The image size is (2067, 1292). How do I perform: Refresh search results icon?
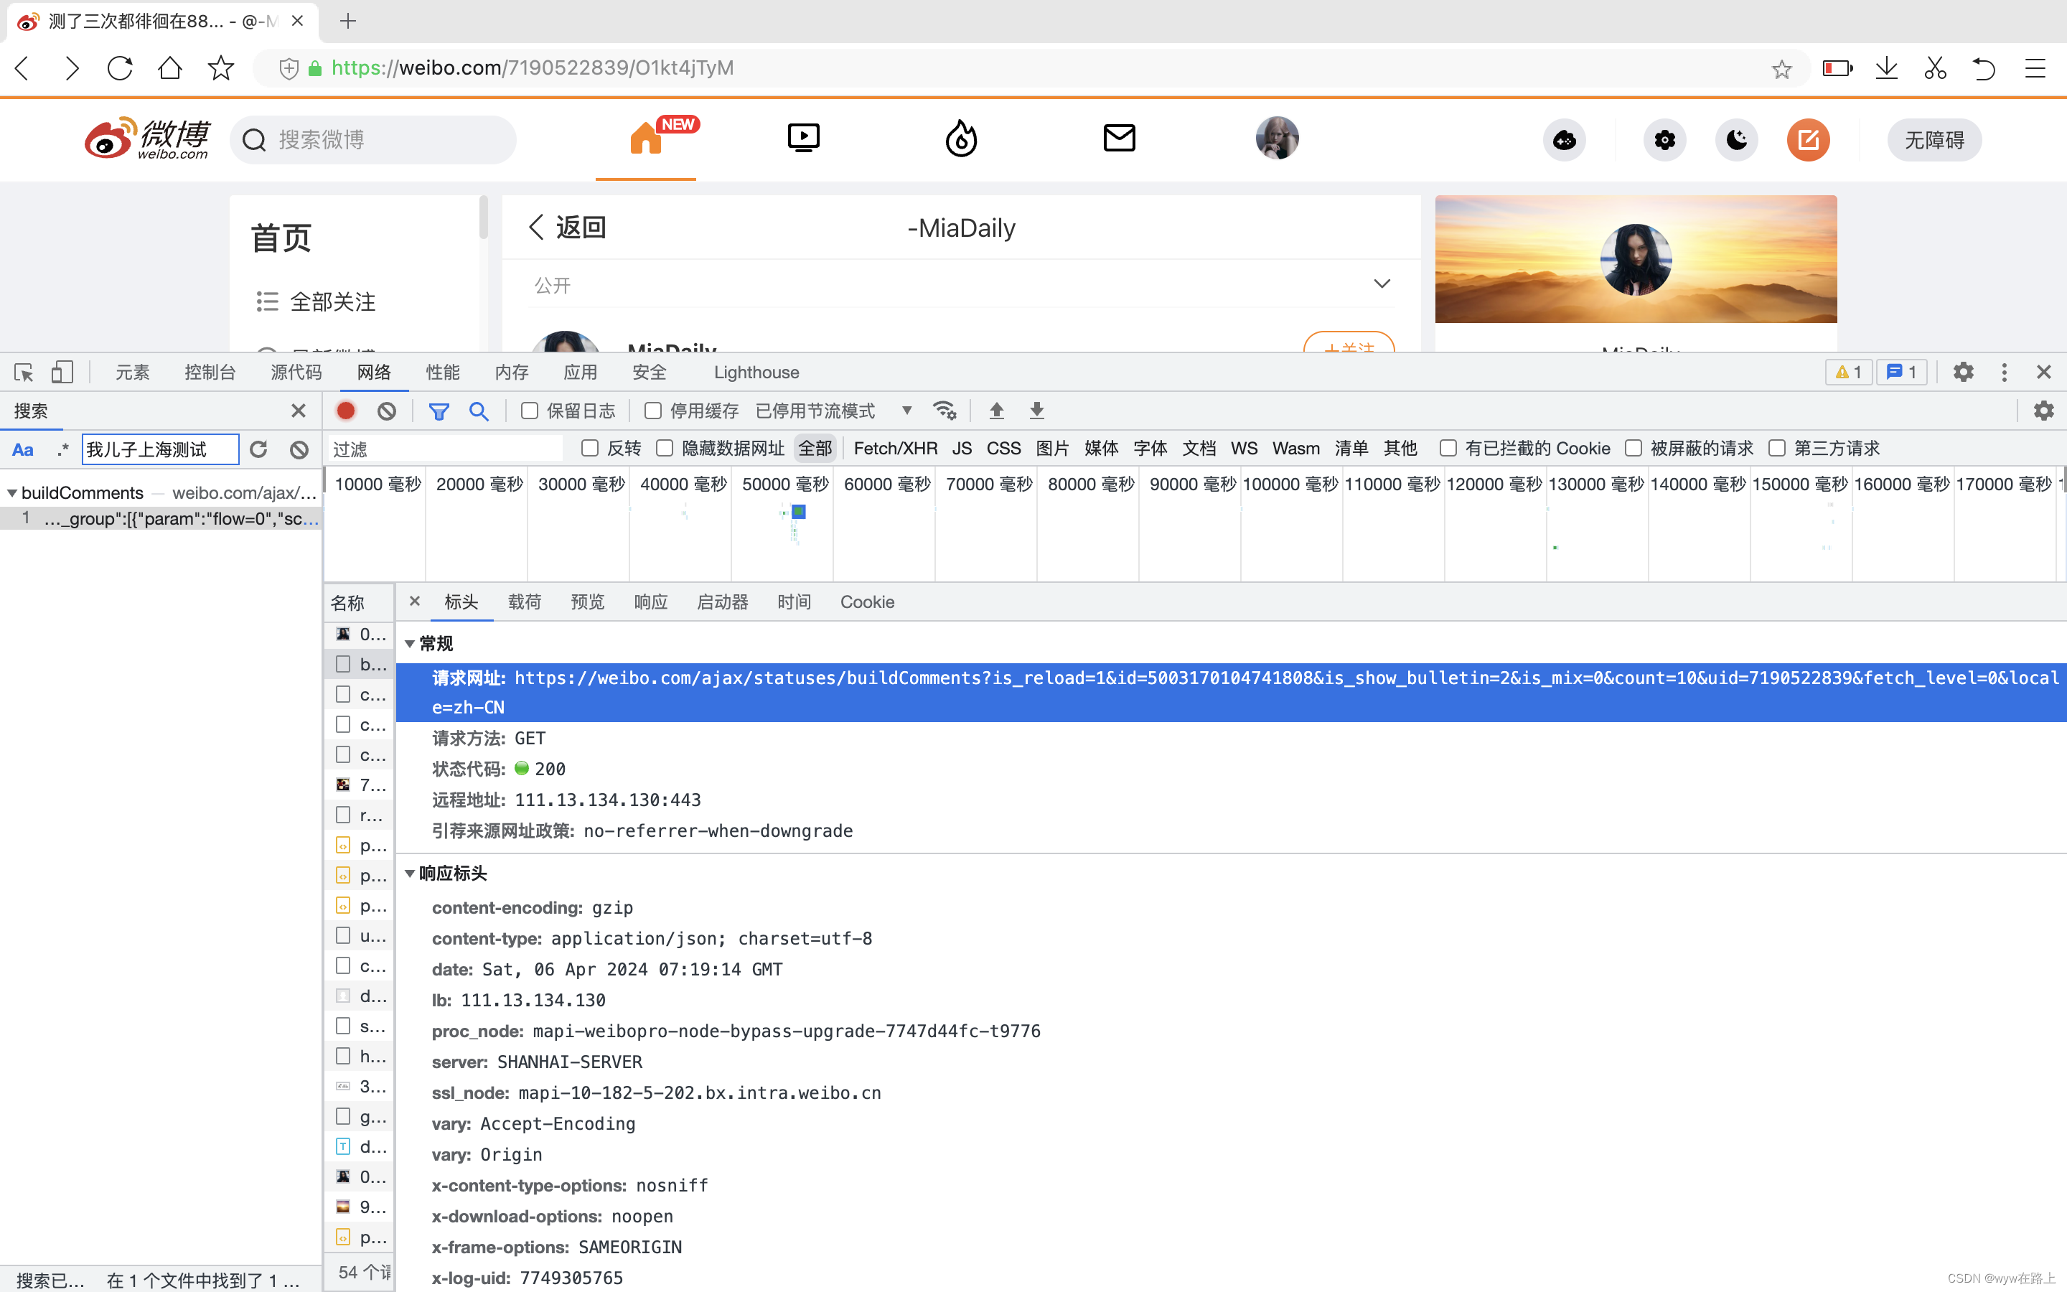pos(259,449)
